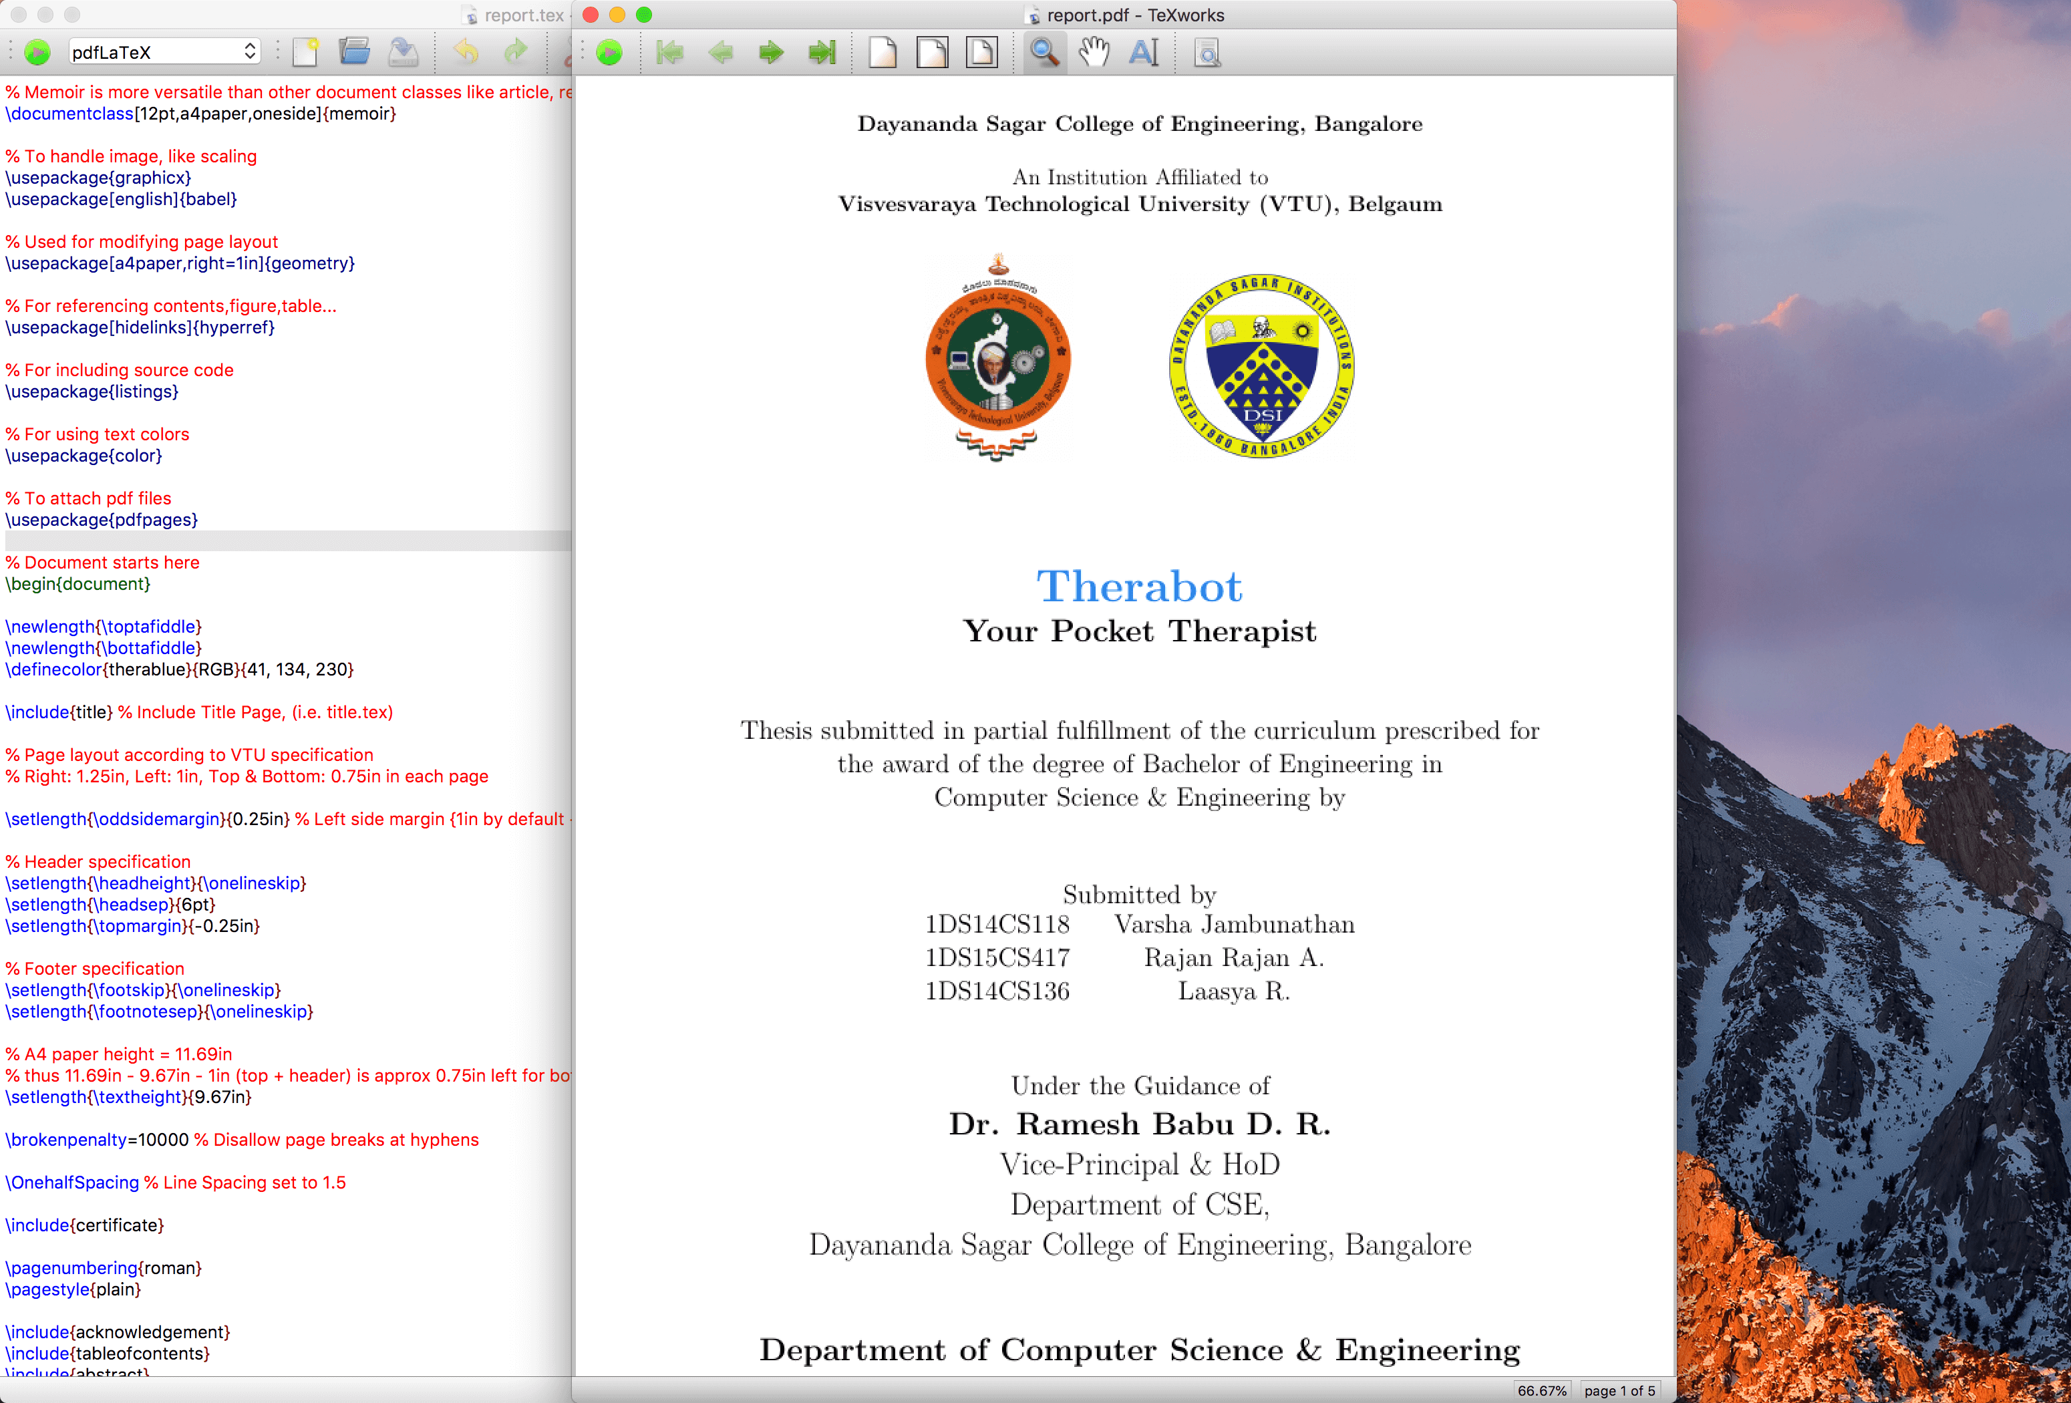
Task: Click the Find in PDF icon
Action: click(1207, 53)
